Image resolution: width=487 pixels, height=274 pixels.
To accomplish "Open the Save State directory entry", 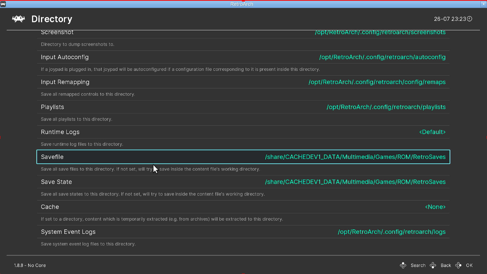I will [x=243, y=182].
